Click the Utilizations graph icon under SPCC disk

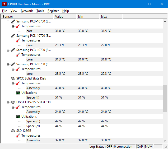coord(18,93)
